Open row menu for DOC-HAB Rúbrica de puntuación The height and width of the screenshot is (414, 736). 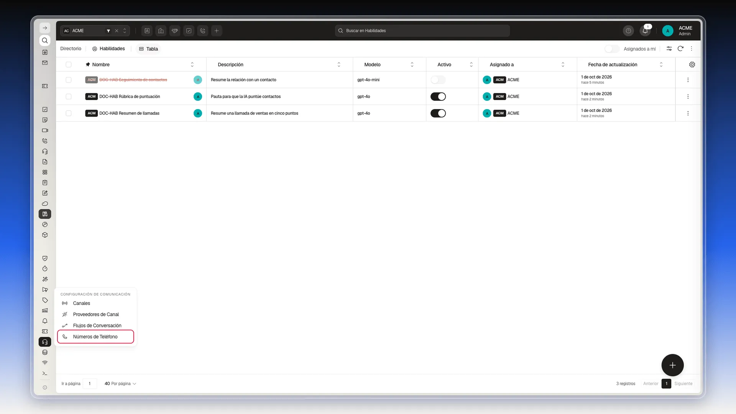(688, 97)
